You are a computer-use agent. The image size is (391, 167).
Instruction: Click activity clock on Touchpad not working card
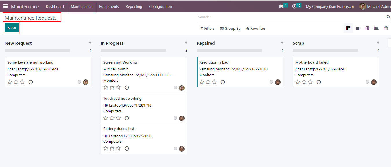[127, 118]
